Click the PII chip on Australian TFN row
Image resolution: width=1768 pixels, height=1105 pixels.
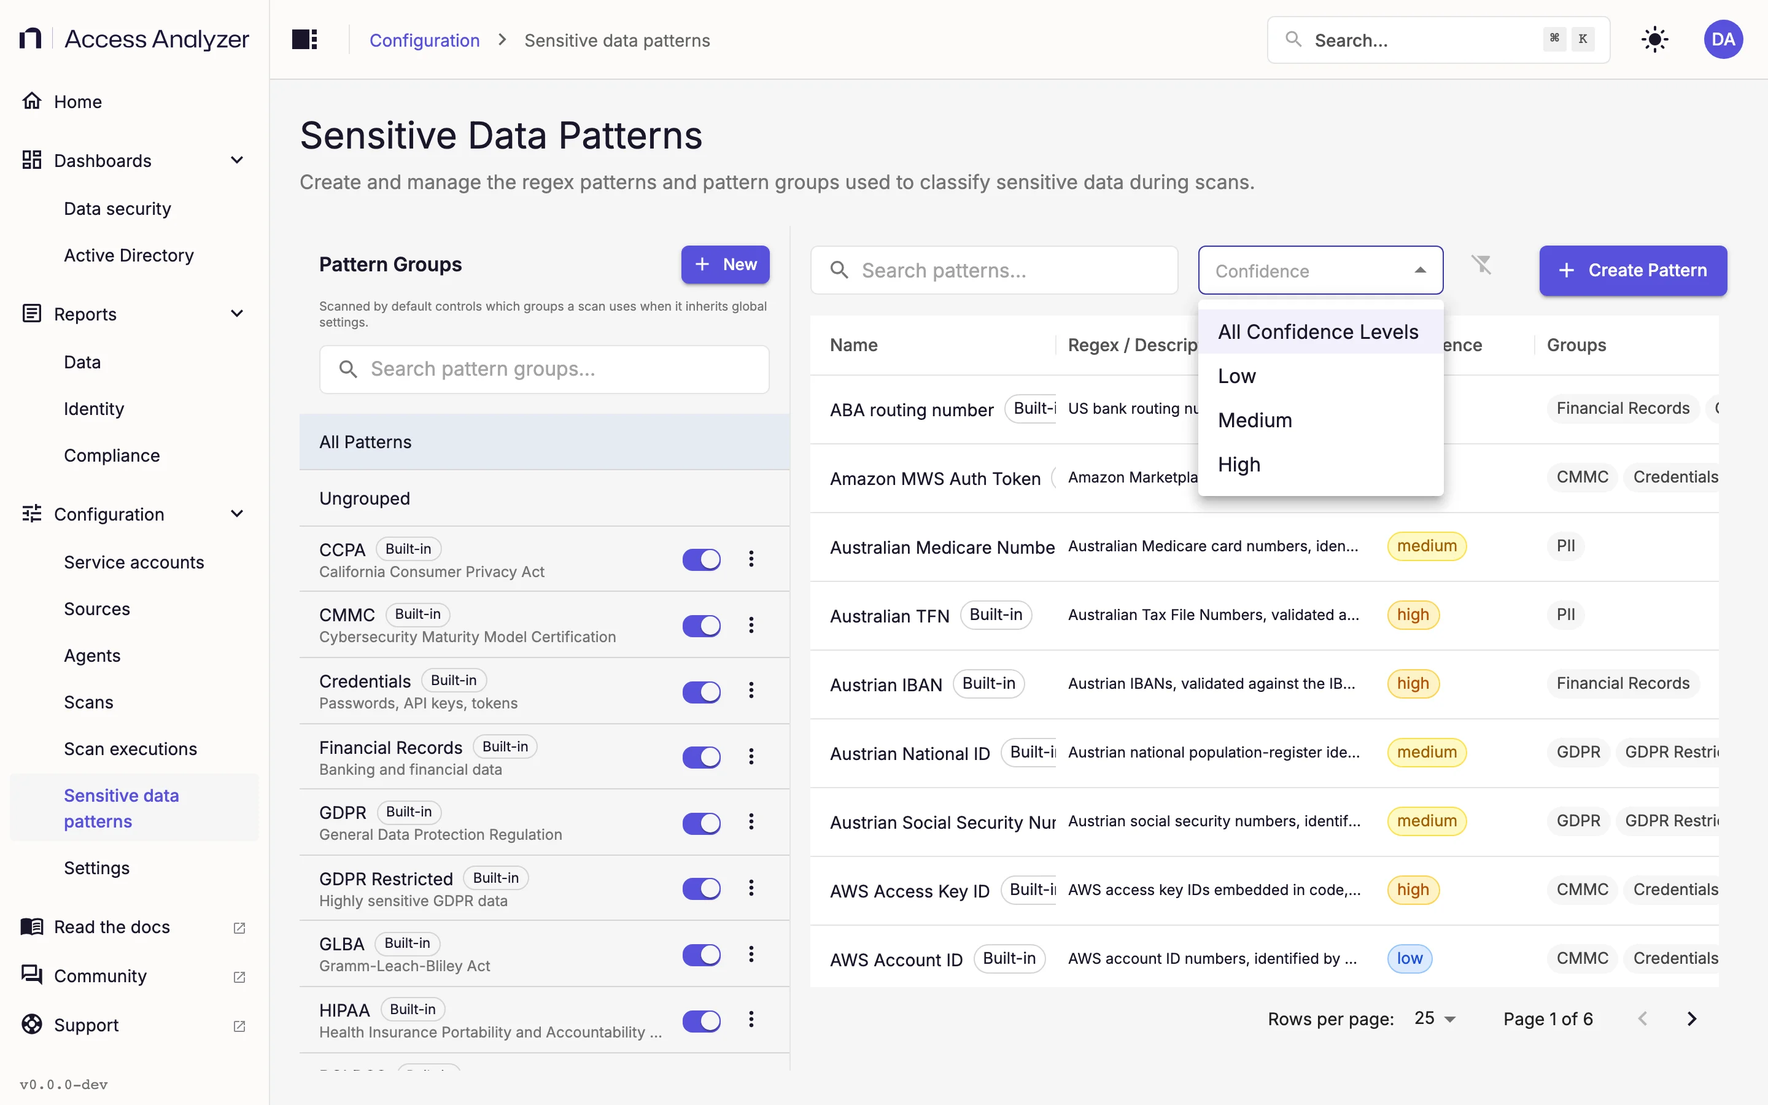point(1565,615)
